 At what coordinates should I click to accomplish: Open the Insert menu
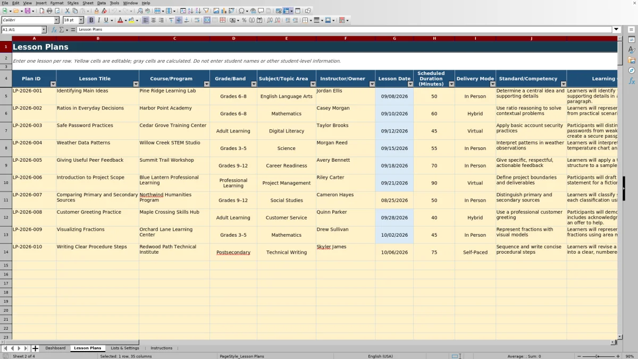[41, 3]
